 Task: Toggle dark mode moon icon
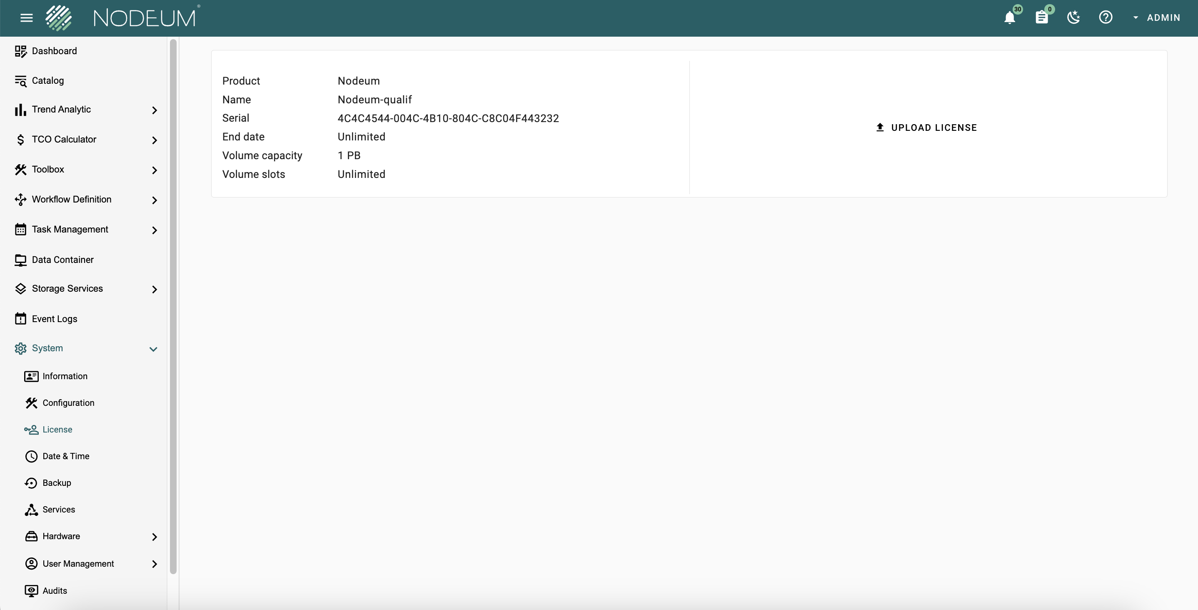point(1073,17)
